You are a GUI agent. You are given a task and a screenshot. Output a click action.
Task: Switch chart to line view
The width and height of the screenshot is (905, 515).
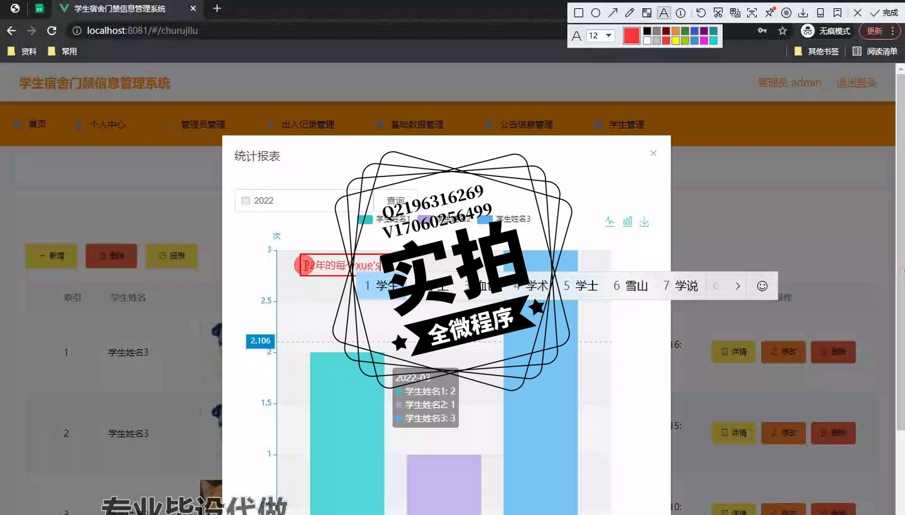coord(610,221)
